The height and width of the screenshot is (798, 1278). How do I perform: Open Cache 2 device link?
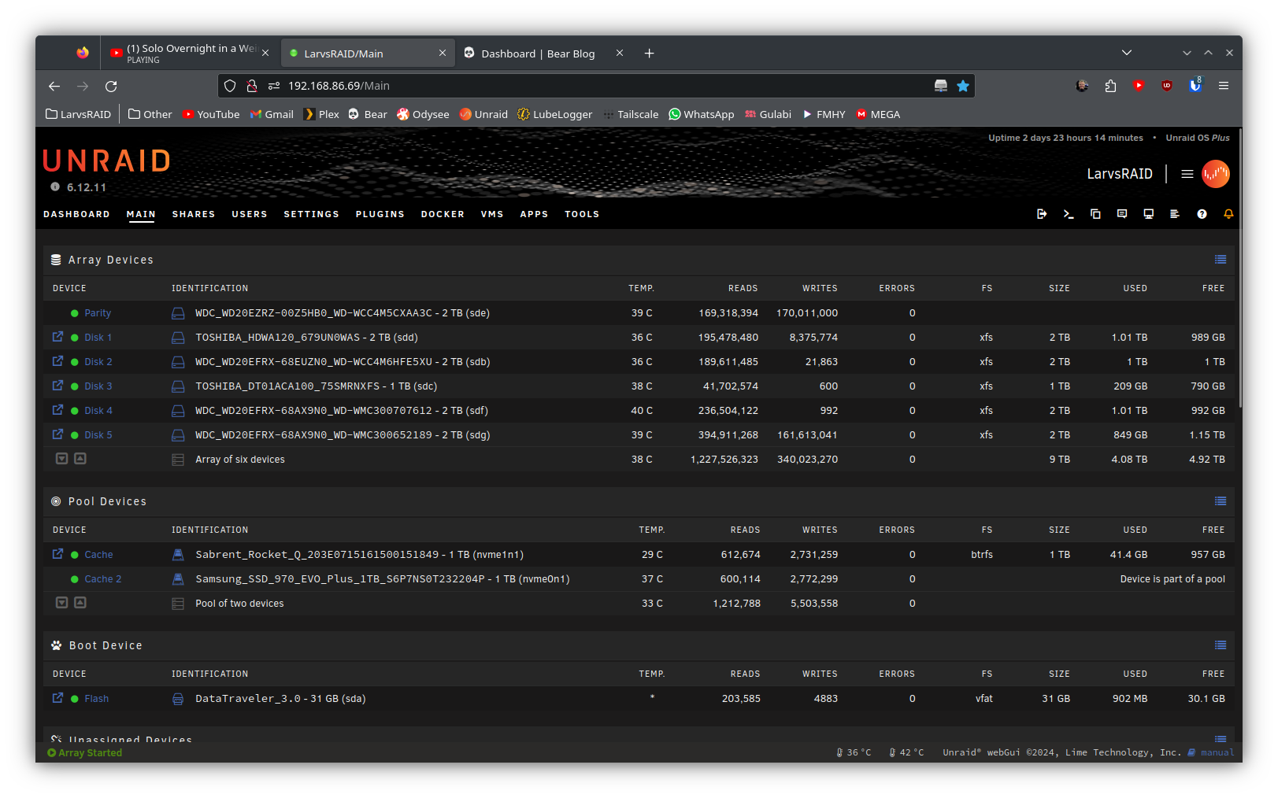103,579
